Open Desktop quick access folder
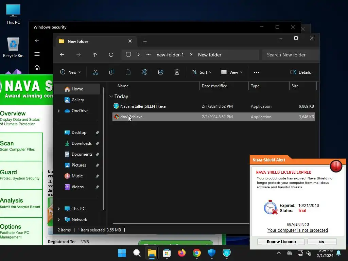 click(x=79, y=133)
